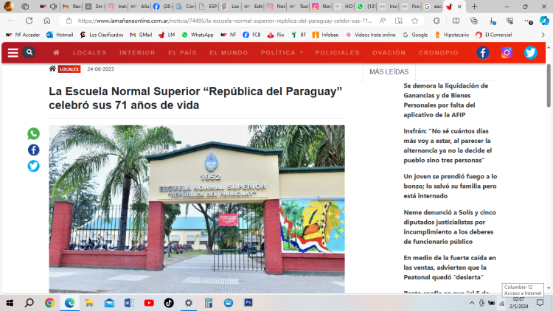Refresh the page in browser
553x311 pixels.
[29, 21]
